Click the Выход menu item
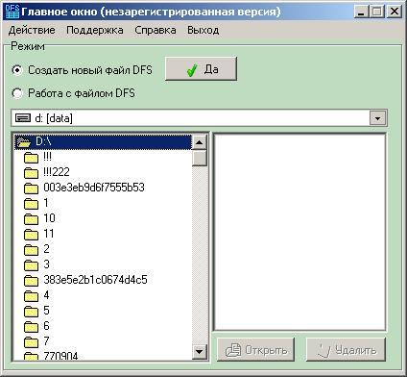Viewport: 407px width, 377px height. (203, 30)
